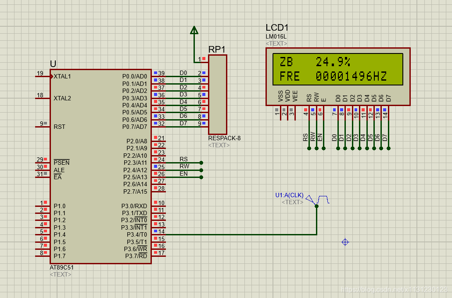This screenshot has height=298, width=452.
Task: Click the pin 25 blue logic state indicator
Action: coord(156,167)
